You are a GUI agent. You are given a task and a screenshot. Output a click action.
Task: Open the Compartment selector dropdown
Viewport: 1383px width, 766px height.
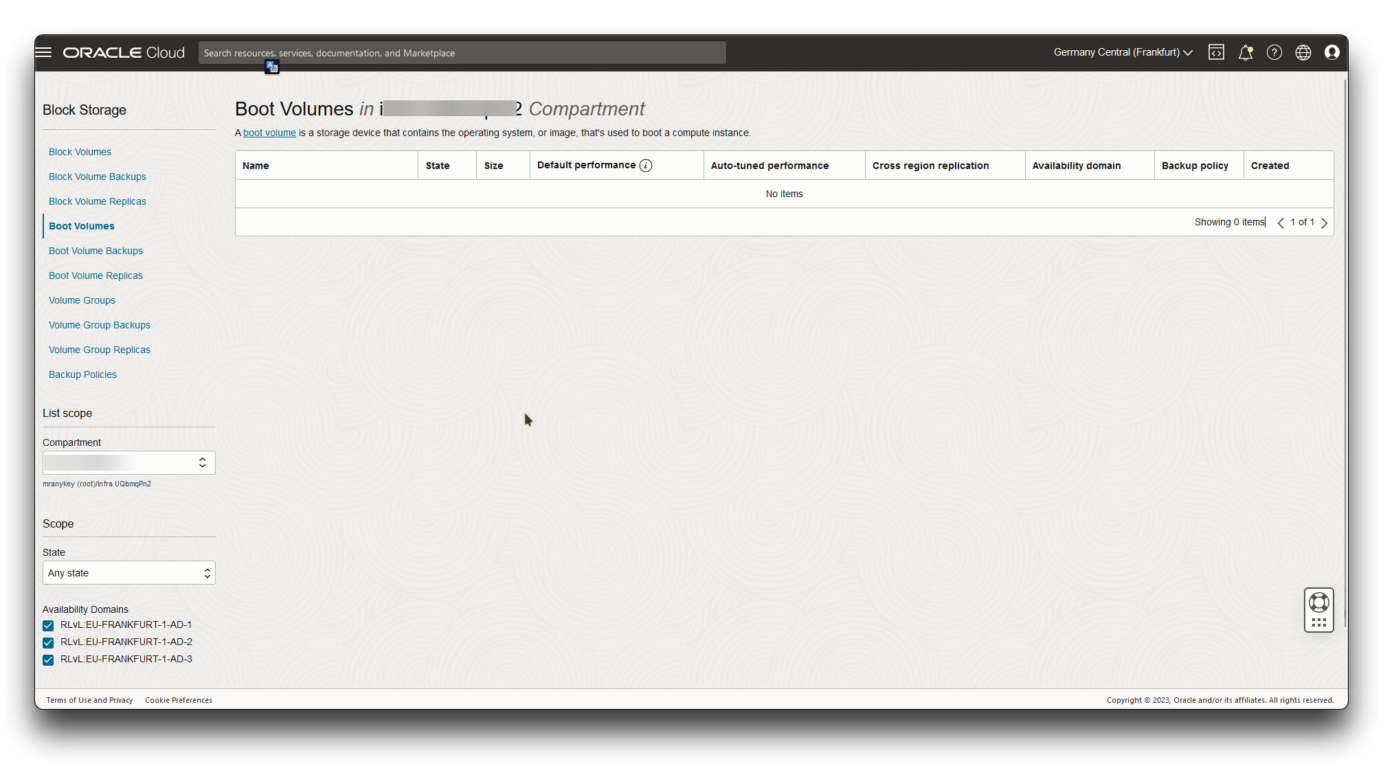click(129, 462)
